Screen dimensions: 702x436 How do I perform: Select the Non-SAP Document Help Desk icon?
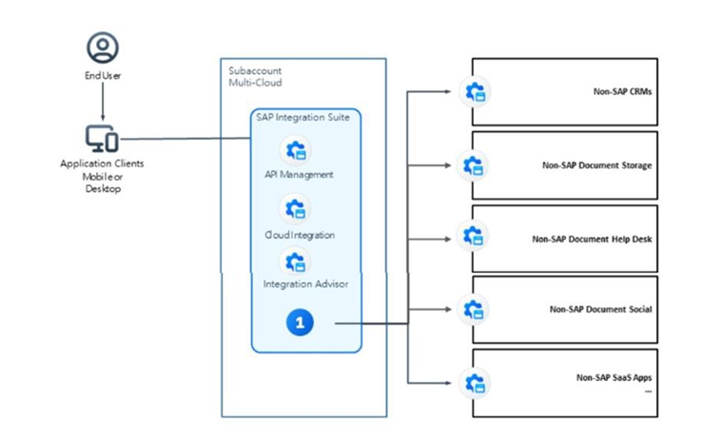pos(473,237)
